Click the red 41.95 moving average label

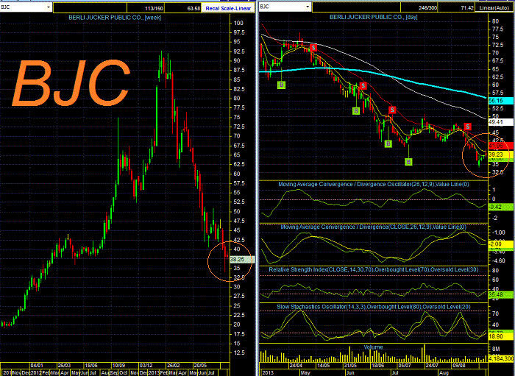click(500, 145)
